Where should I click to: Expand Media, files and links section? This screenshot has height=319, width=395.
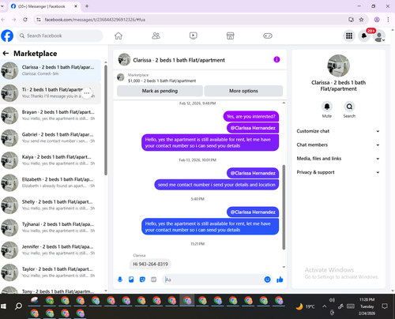pos(338,159)
